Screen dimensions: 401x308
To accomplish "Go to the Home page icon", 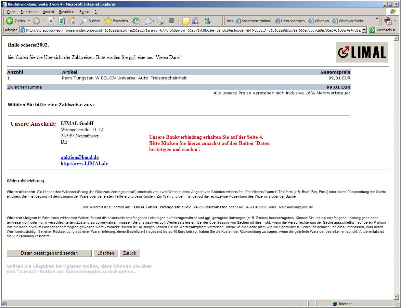I will click(72, 21).
